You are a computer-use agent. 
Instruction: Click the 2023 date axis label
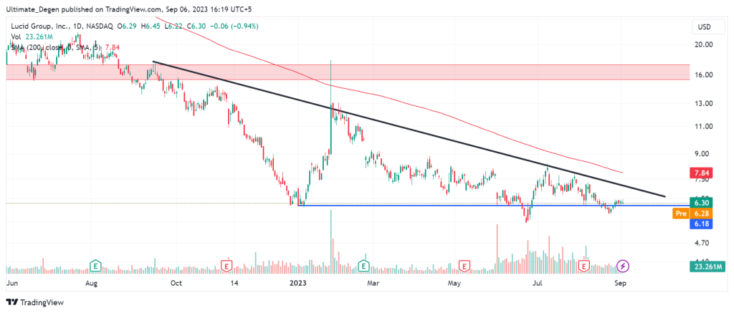tap(298, 283)
